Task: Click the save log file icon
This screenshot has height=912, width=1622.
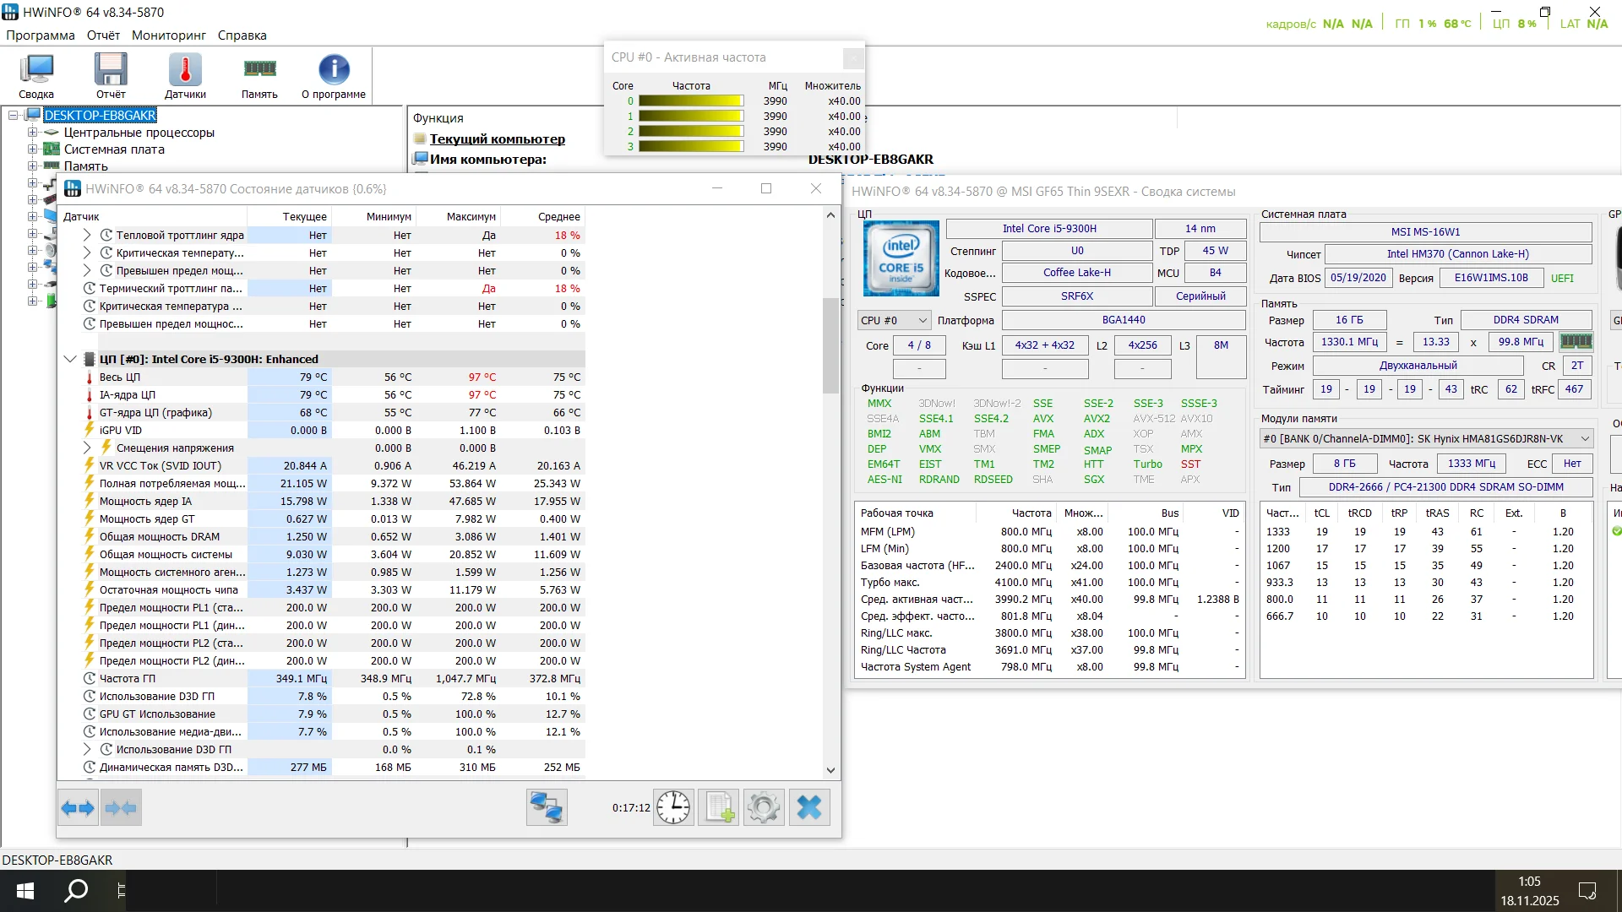Action: [719, 808]
